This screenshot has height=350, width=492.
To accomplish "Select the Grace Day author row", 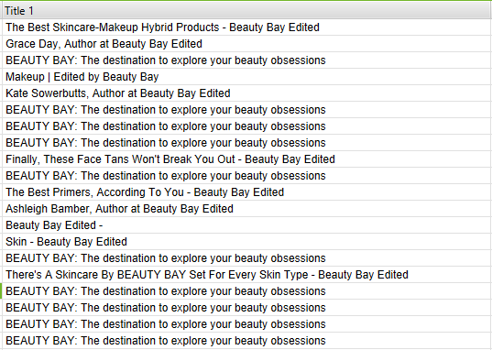I will tap(246, 44).
